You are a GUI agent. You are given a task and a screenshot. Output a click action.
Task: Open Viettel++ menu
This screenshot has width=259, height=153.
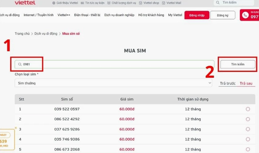pyautogui.click(x=64, y=15)
